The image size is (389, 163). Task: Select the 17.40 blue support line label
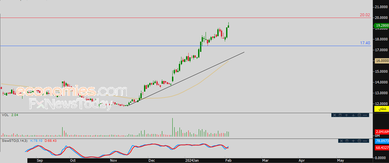click(365, 43)
